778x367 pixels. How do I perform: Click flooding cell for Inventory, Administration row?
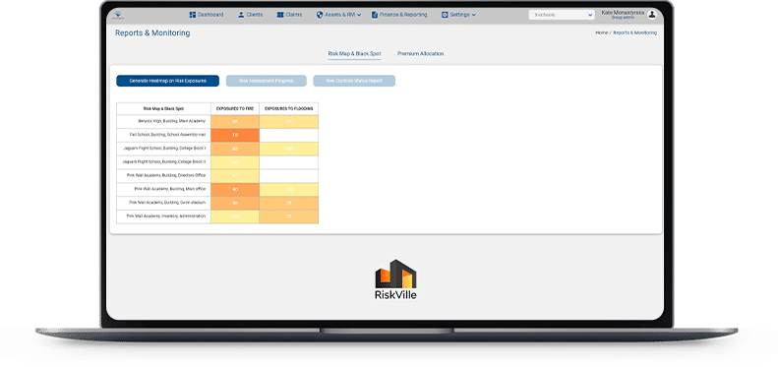[x=289, y=216]
